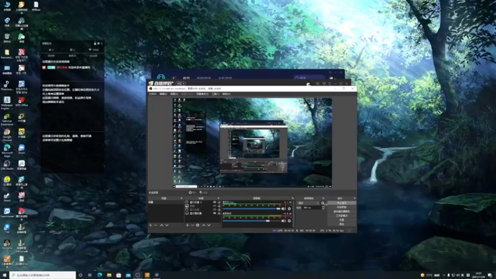Image resolution: width=496 pixels, height=279 pixels.
Task: Lock the third source in the Sources list
Action: tap(219, 210)
